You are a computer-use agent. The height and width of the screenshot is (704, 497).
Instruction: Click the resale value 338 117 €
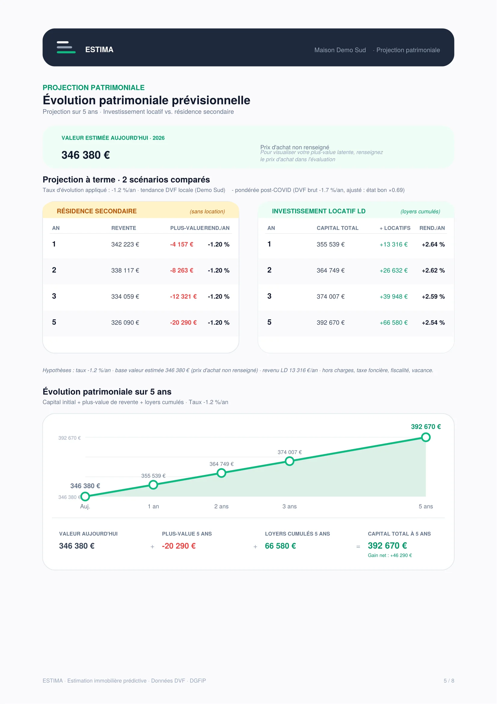125,271
